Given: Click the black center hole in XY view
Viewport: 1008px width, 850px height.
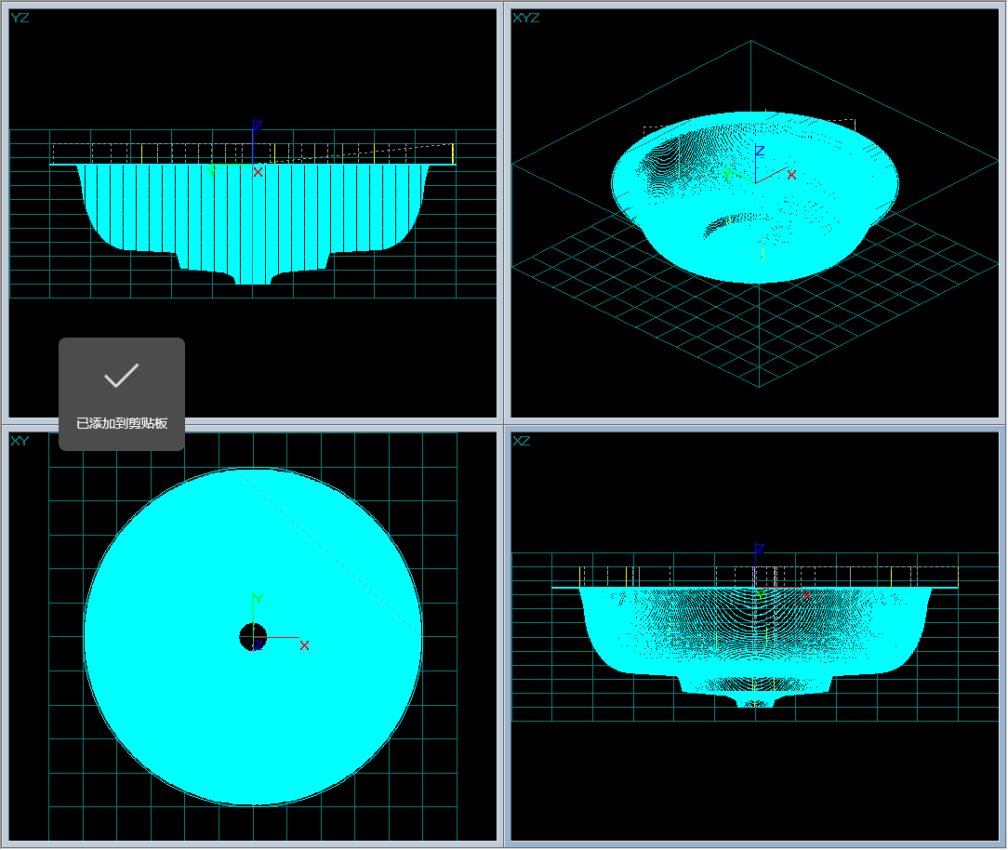Looking at the screenshot, I should (253, 636).
